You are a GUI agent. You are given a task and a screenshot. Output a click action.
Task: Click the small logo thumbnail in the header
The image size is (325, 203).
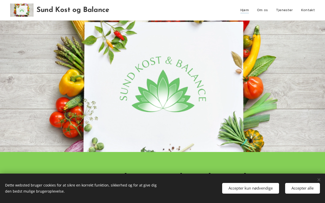pos(22,10)
